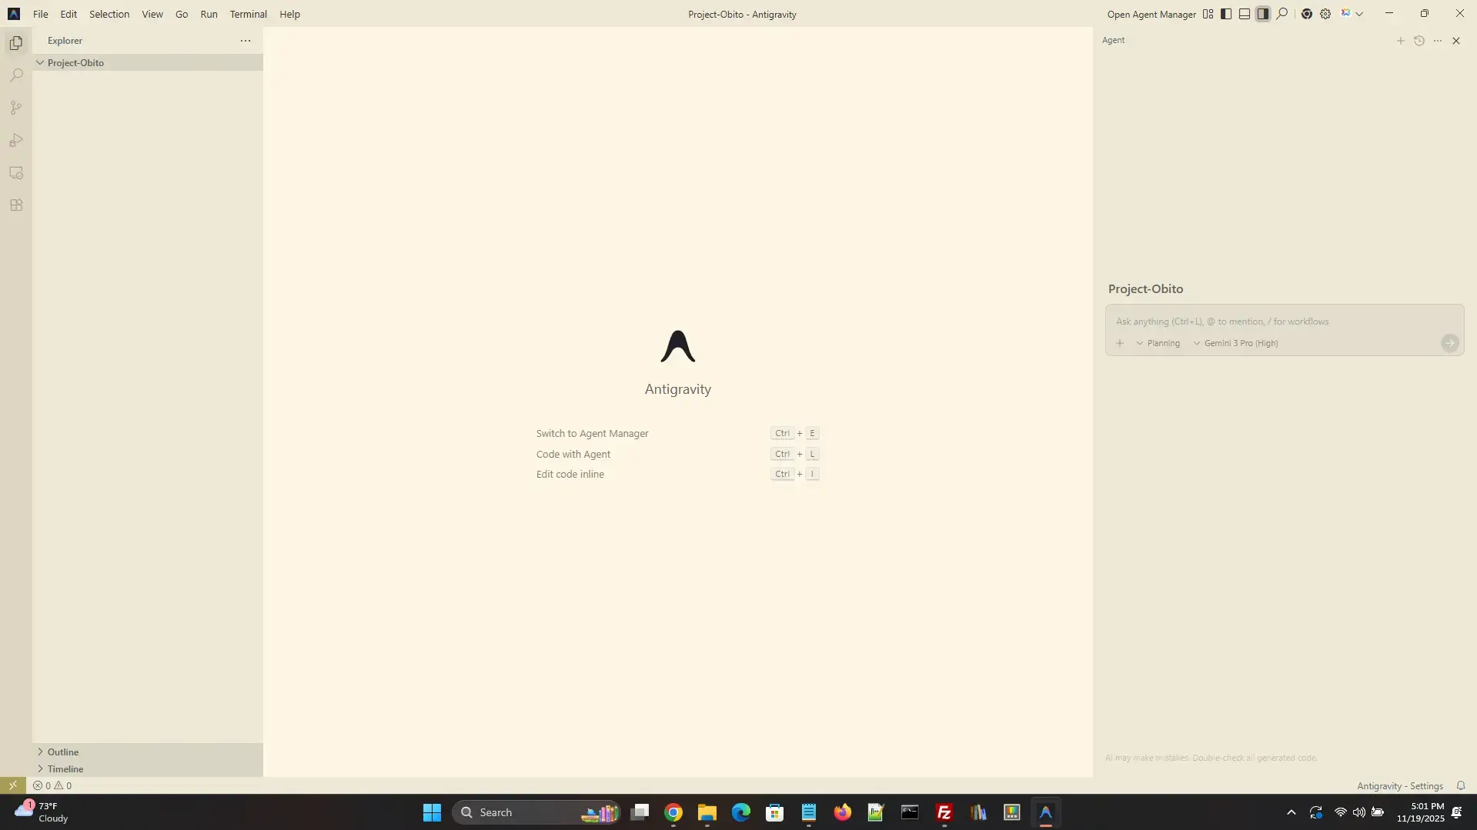Toggle the bottom panel visibility
Image resolution: width=1477 pixels, height=830 pixels.
coord(1245,14)
